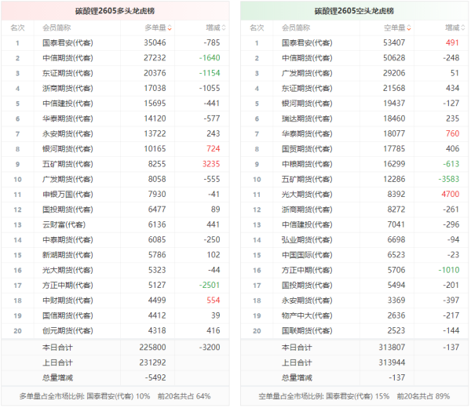Click long total 225800
471x408 pixels.
tap(152, 348)
